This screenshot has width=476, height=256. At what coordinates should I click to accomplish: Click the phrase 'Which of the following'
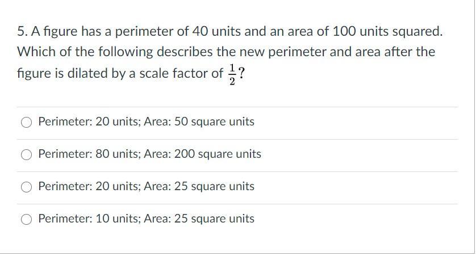coord(85,52)
